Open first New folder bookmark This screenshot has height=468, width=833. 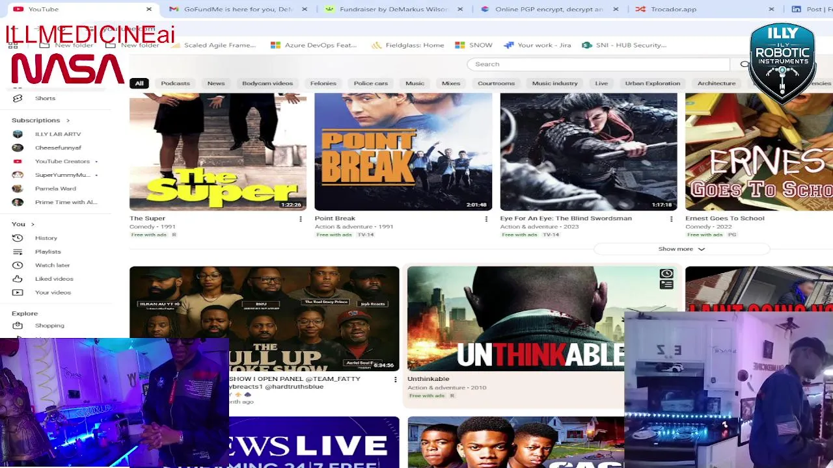click(66, 45)
